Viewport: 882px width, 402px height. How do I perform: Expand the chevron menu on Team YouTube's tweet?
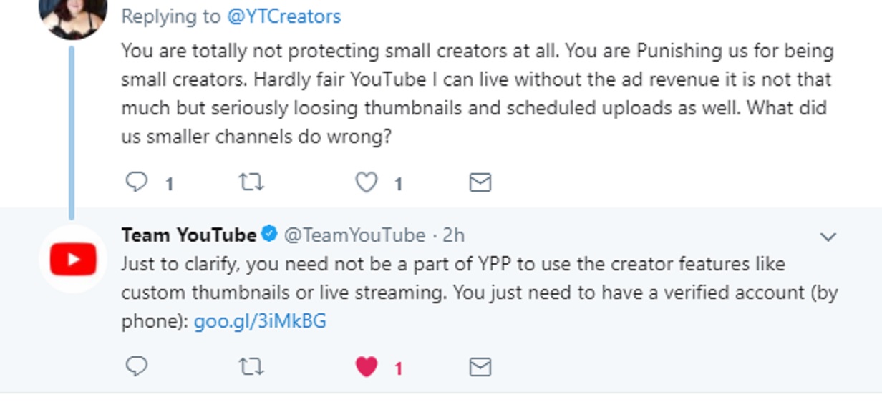(828, 237)
